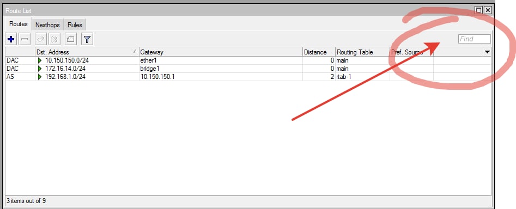Sort by the Distance column header
516x209 pixels.
point(319,52)
